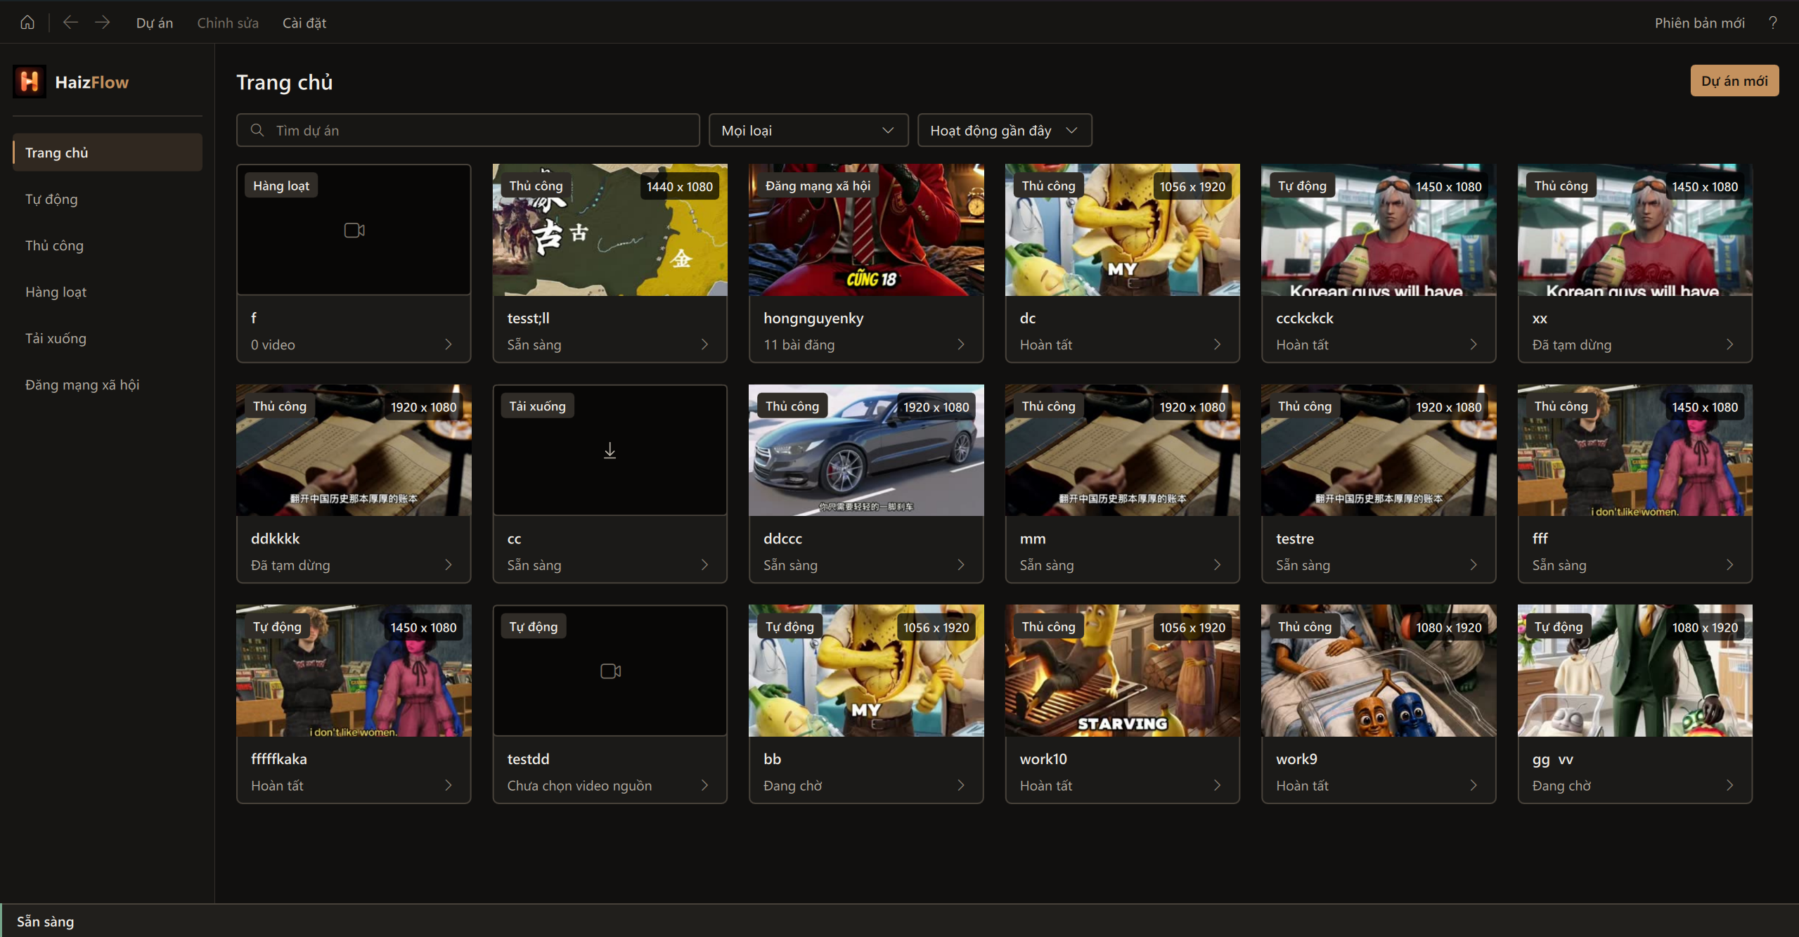Image resolution: width=1799 pixels, height=937 pixels.
Task: Open the Dự án menu
Action: tap(155, 22)
